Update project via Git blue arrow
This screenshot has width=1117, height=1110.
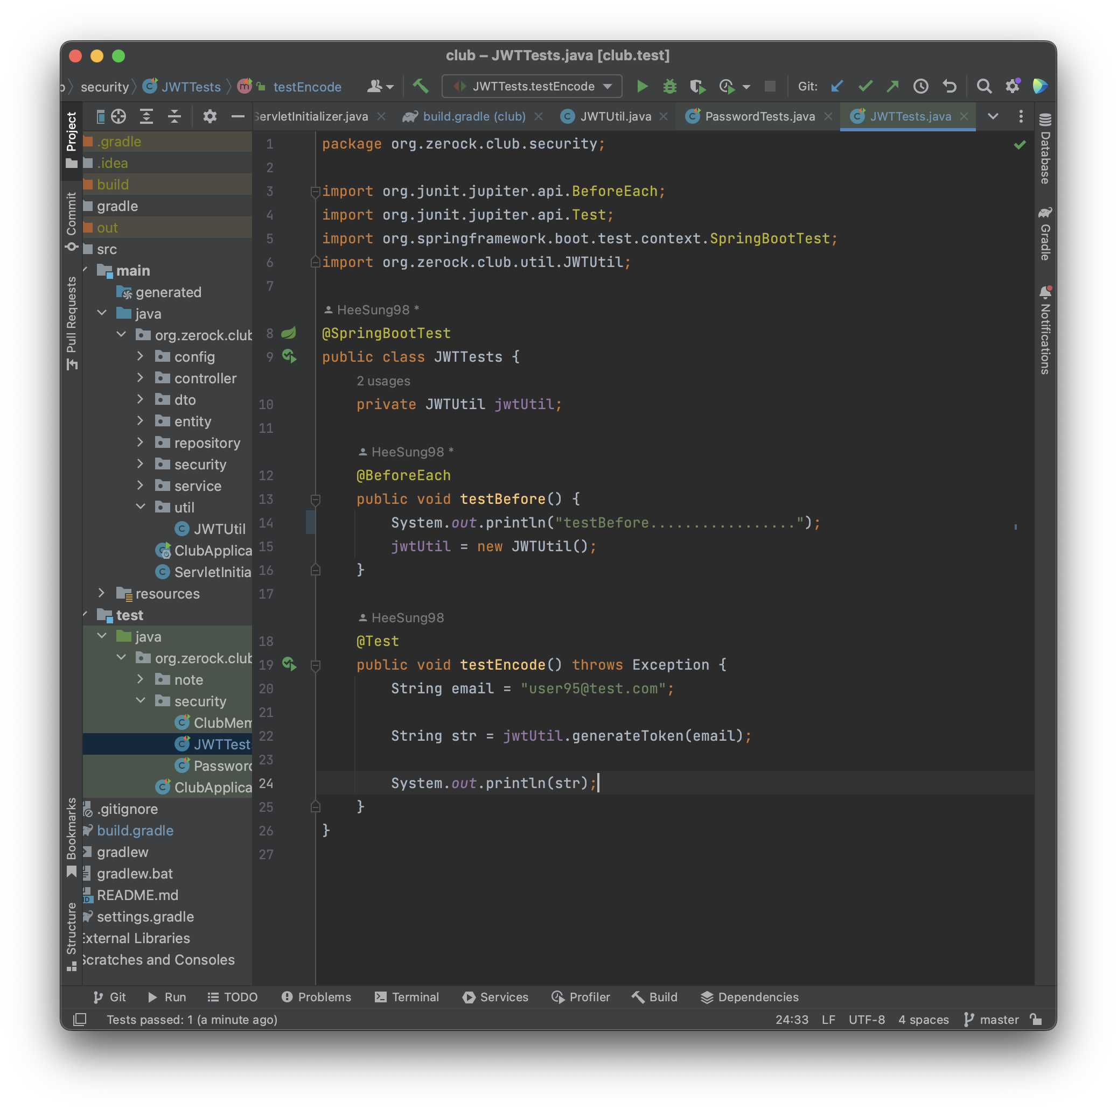[x=836, y=87]
